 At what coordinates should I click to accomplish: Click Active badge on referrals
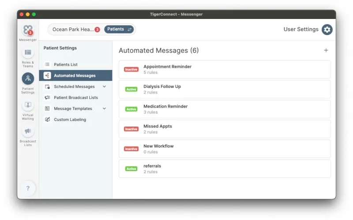(131, 169)
